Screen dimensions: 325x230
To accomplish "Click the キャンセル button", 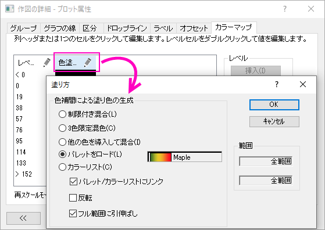I will [274, 121].
